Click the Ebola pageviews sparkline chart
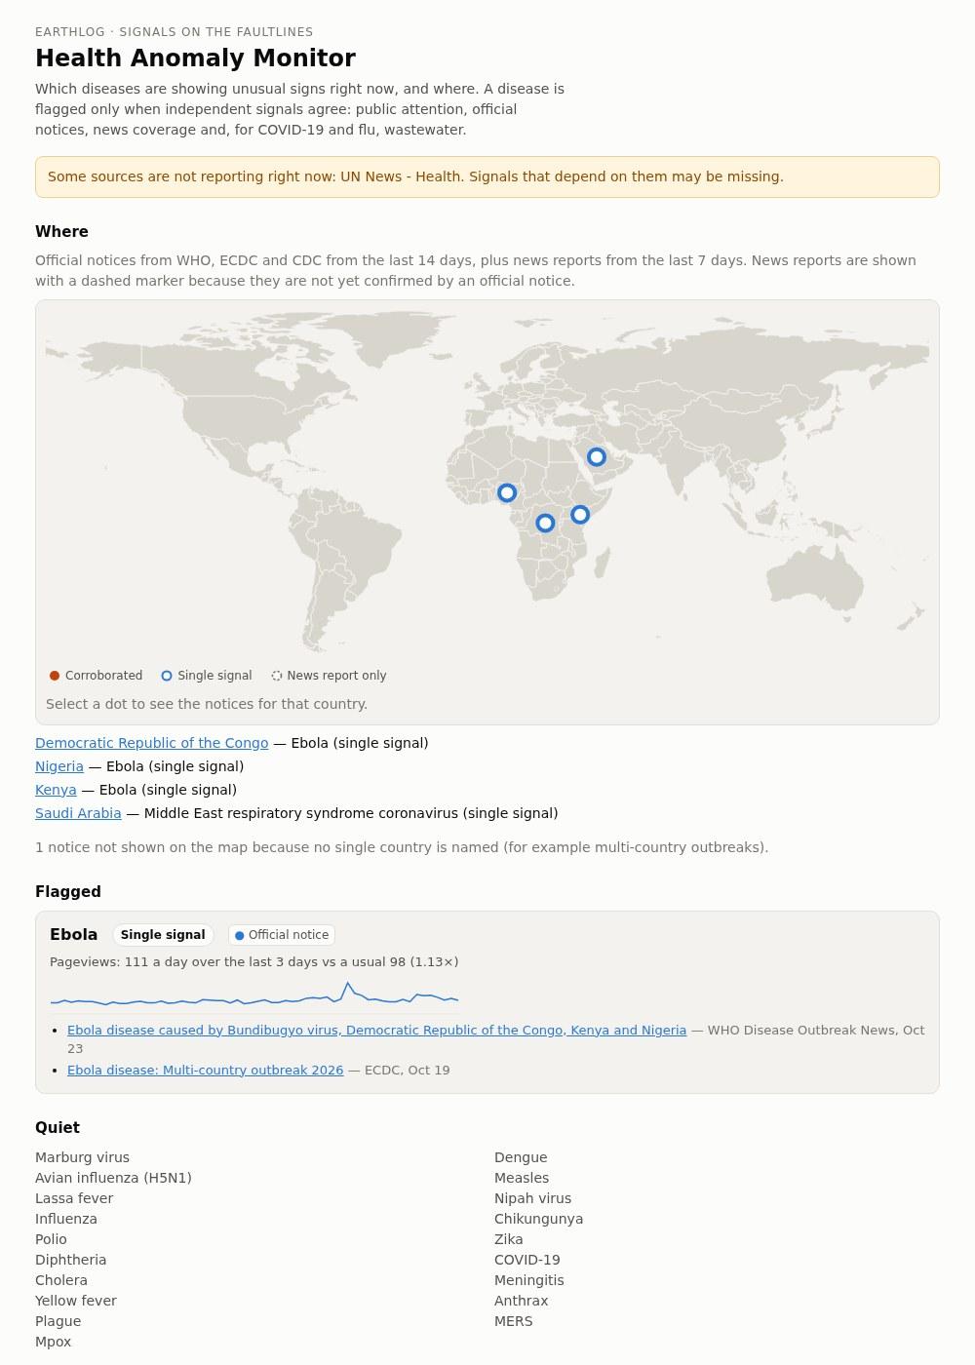Image resolution: width=975 pixels, height=1365 pixels. (x=254, y=994)
